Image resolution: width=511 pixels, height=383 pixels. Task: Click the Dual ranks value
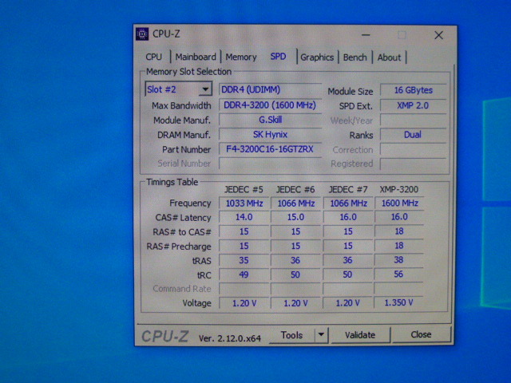[414, 135]
